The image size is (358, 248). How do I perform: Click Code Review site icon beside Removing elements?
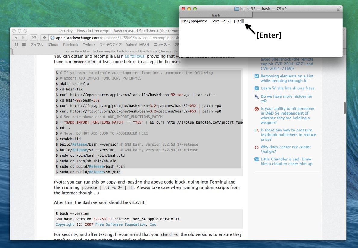click(x=257, y=76)
